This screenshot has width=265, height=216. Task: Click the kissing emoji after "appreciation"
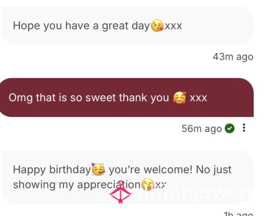(148, 184)
